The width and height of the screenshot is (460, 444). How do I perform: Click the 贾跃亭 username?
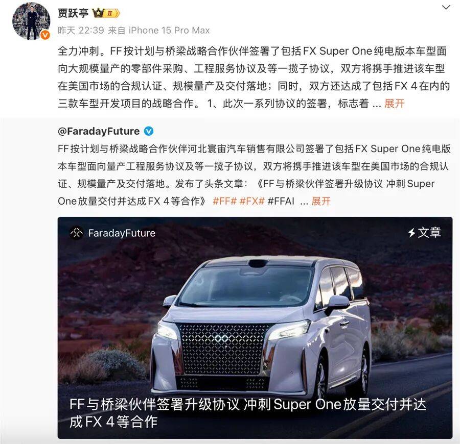coord(73,13)
